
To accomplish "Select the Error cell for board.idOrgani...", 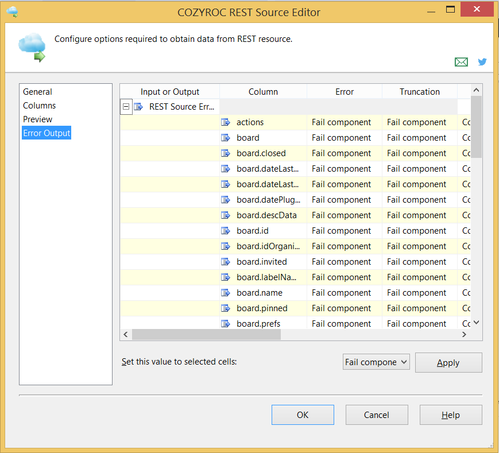I will click(x=345, y=246).
